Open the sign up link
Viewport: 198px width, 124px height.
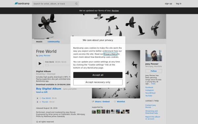[x=168, y=4]
